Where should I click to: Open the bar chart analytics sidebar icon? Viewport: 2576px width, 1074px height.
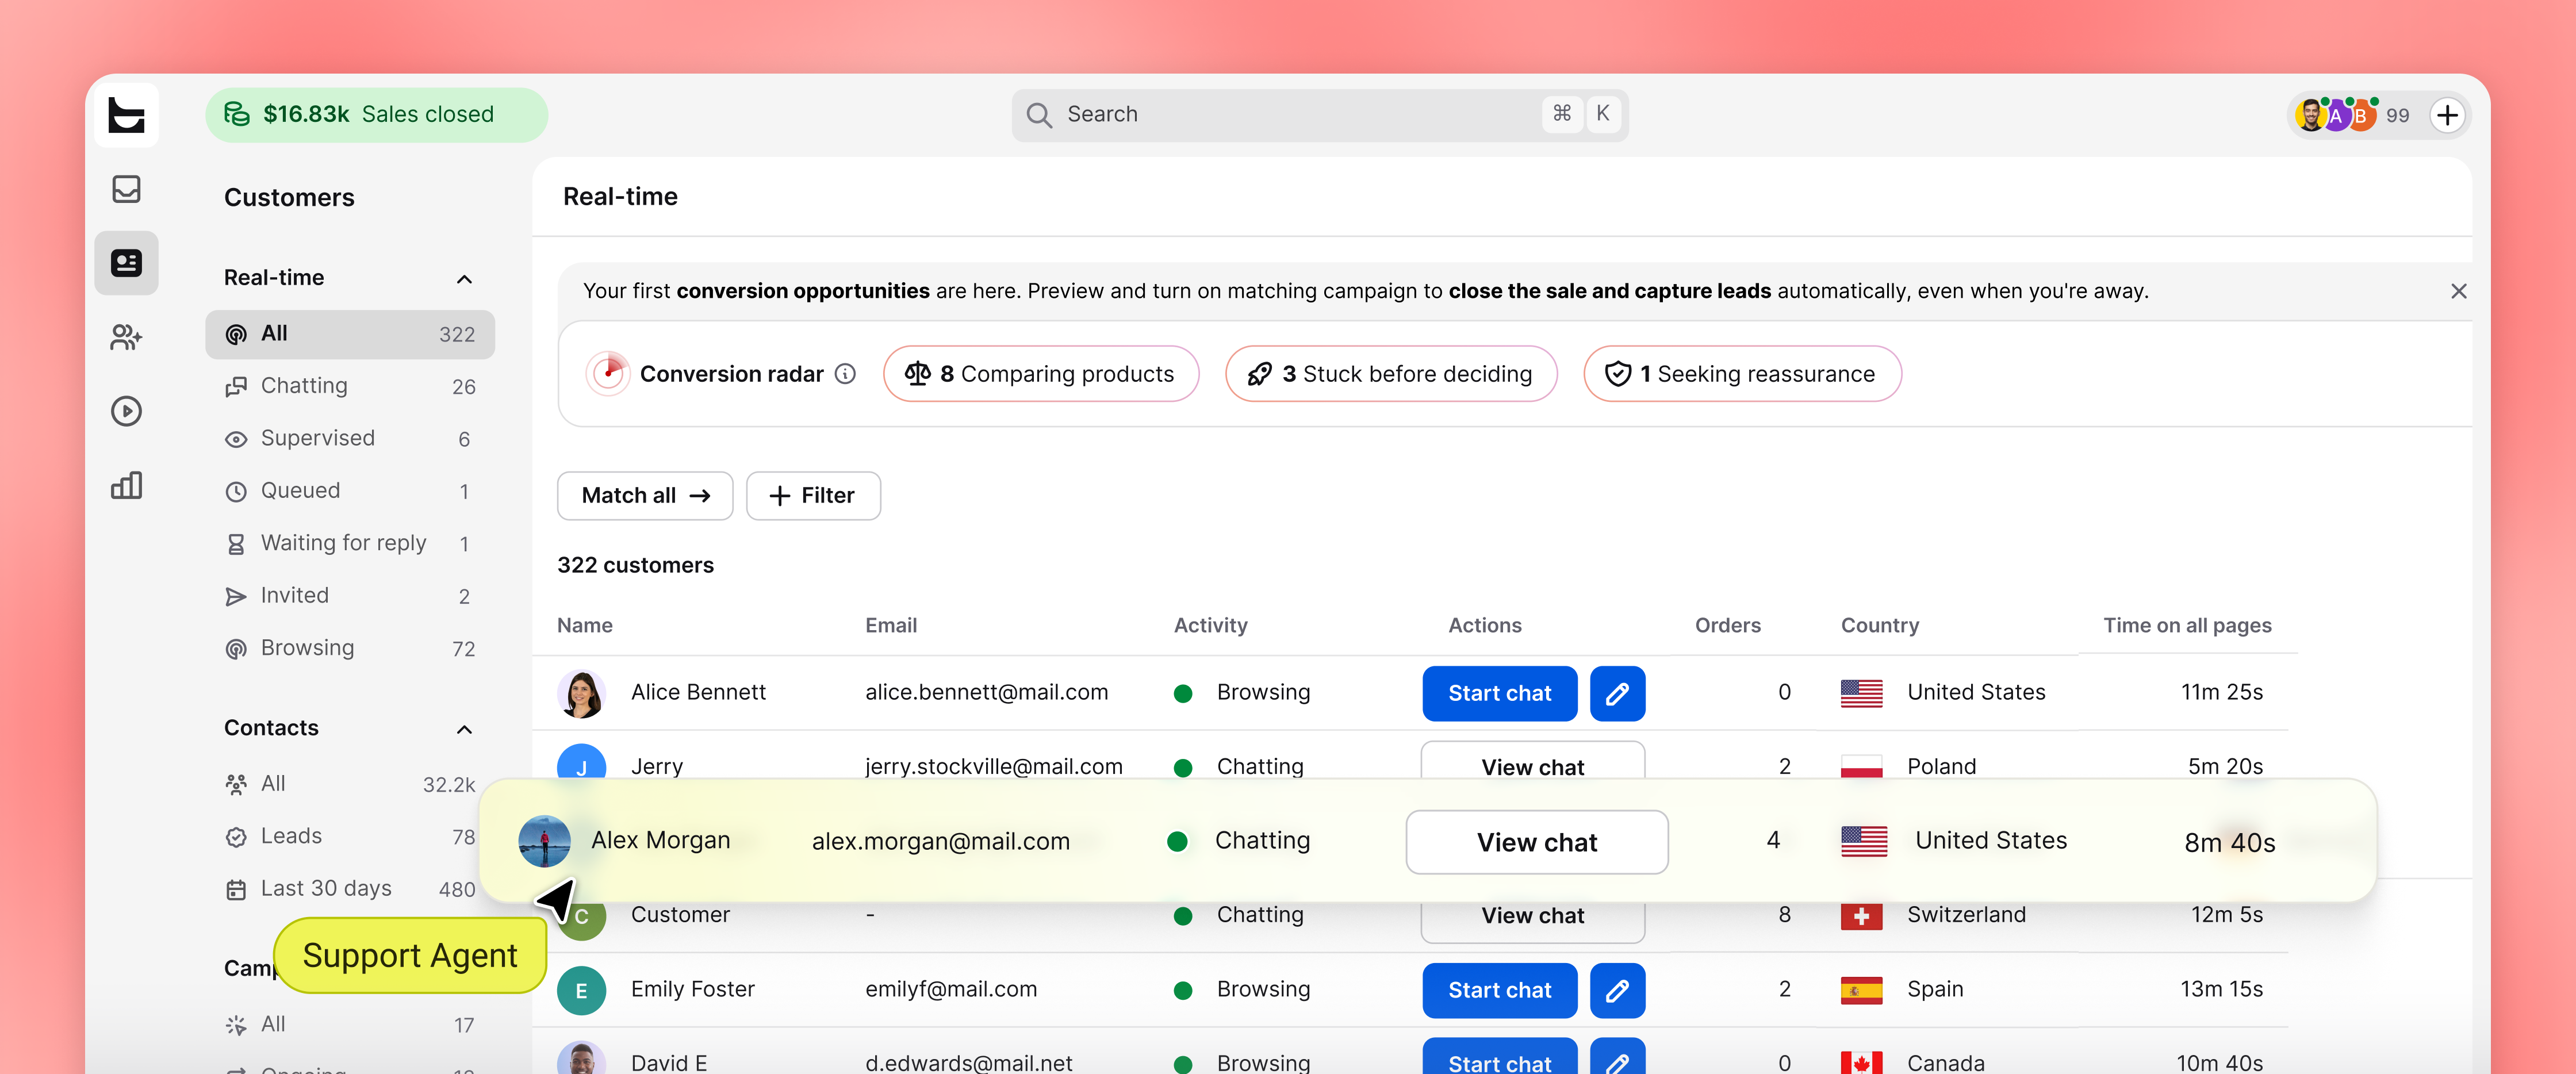point(126,486)
